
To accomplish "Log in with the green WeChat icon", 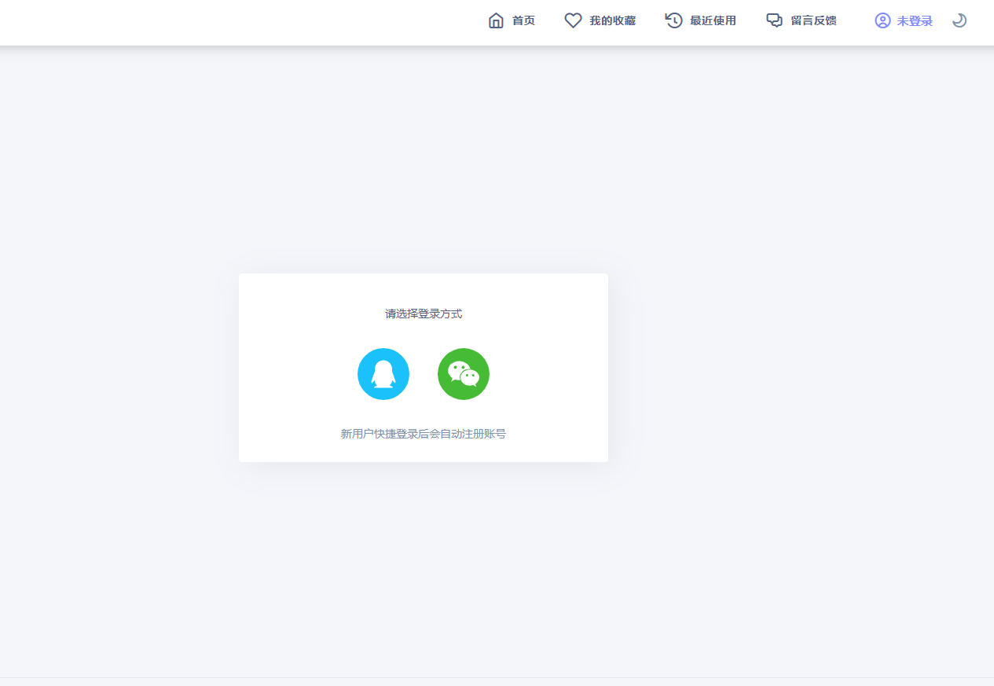I will pyautogui.click(x=464, y=374).
